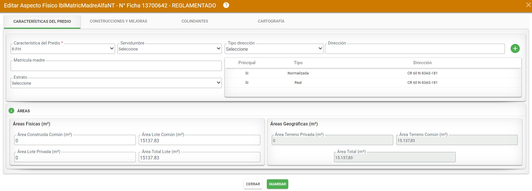Click the Área Terreno Común field
532x191 pixels.
click(457, 140)
